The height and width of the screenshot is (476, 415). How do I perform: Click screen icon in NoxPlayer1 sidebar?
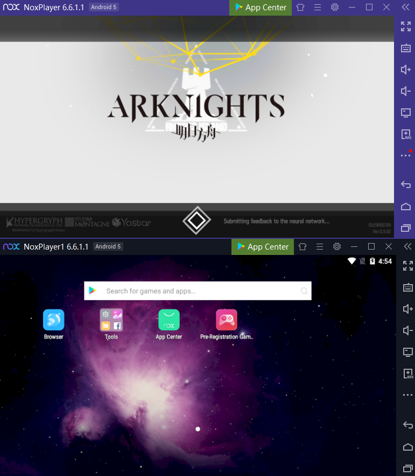407,352
